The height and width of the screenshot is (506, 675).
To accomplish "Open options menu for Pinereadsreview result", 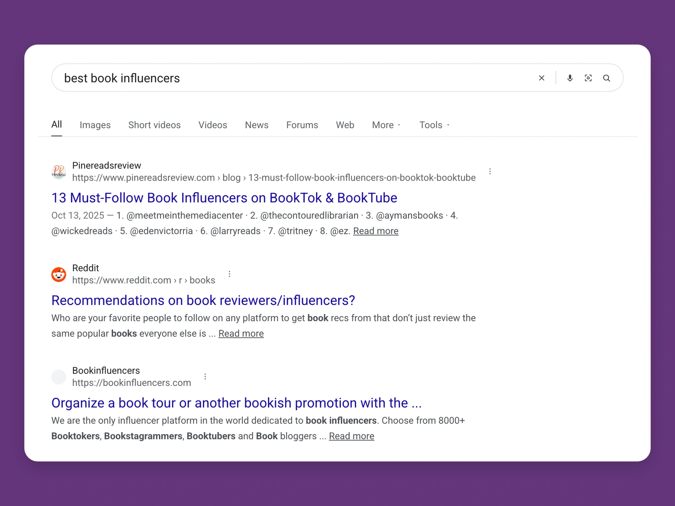I will click(x=490, y=171).
